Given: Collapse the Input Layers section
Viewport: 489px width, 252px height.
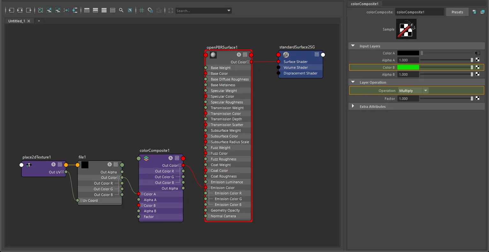Looking at the screenshot, I should pyautogui.click(x=353, y=46).
